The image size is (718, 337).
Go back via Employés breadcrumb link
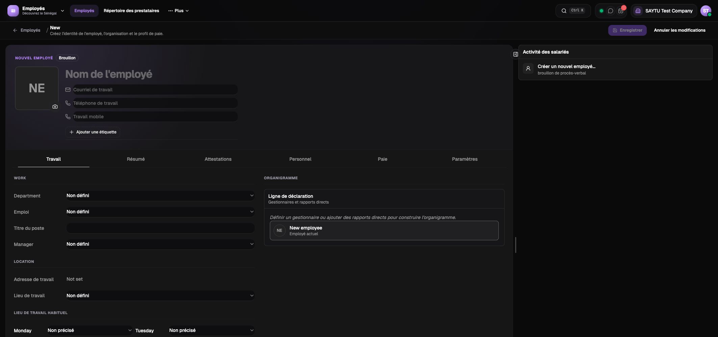30,30
